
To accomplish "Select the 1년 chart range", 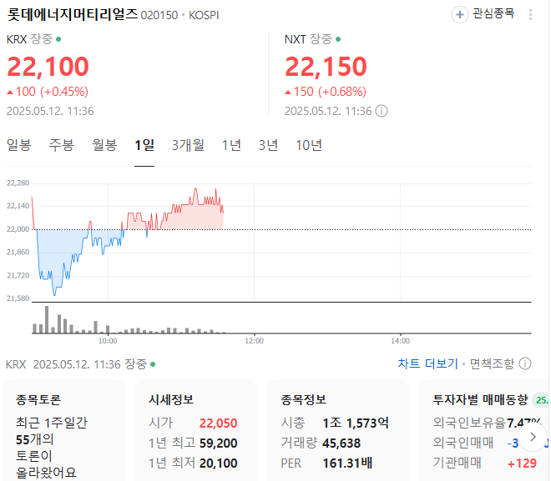I will point(231,145).
